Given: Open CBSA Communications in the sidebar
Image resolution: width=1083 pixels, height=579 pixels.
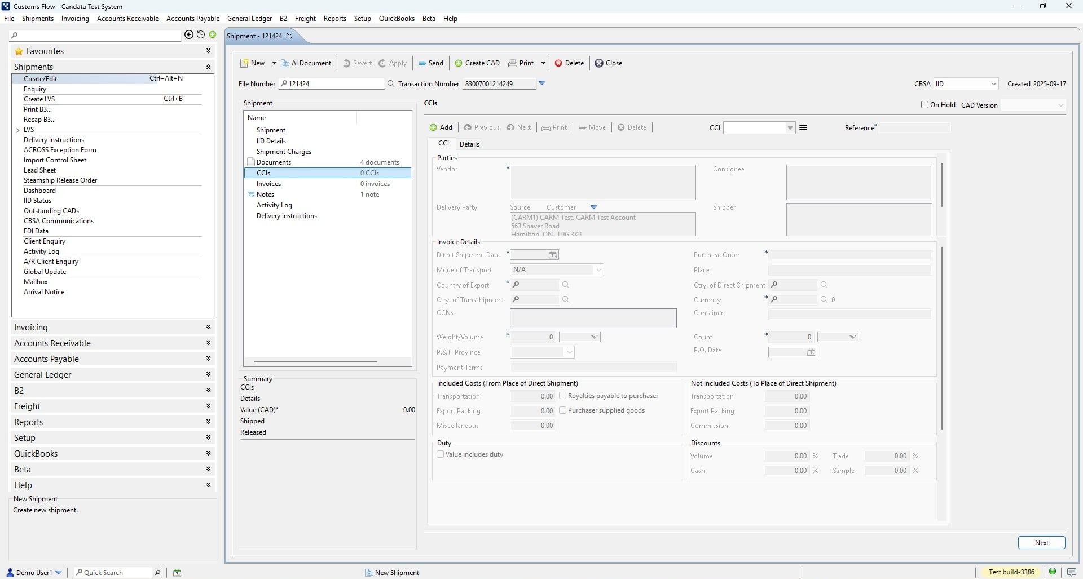Looking at the screenshot, I should coord(59,221).
